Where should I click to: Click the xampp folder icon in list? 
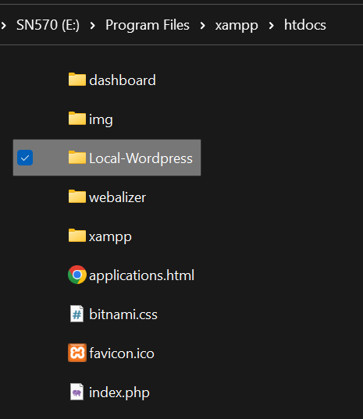[77, 236]
